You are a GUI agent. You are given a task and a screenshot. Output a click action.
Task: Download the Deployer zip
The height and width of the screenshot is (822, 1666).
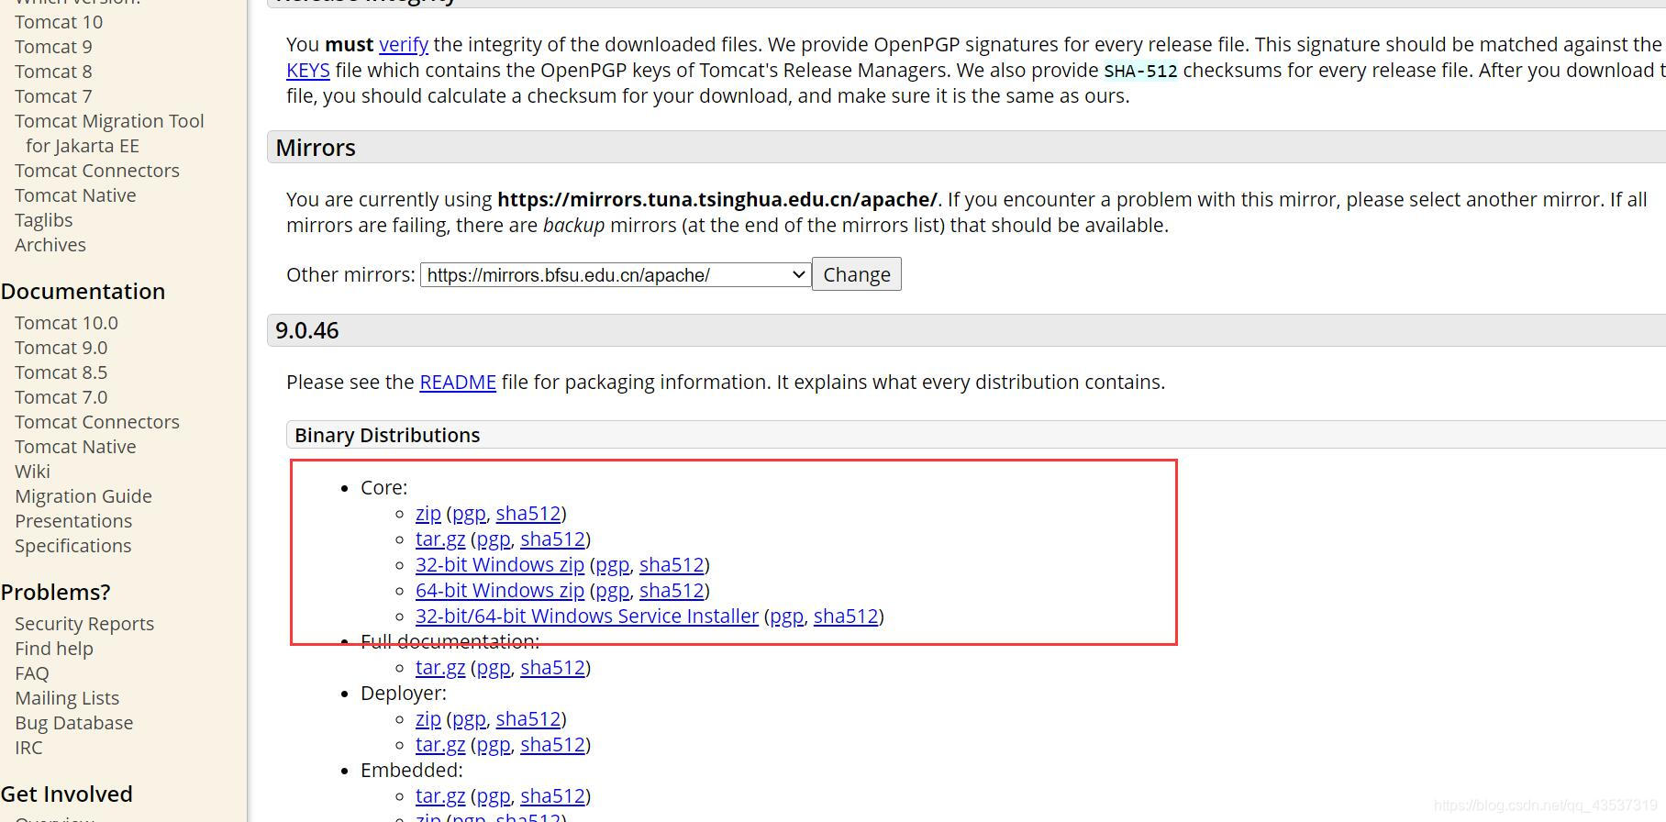tap(428, 719)
